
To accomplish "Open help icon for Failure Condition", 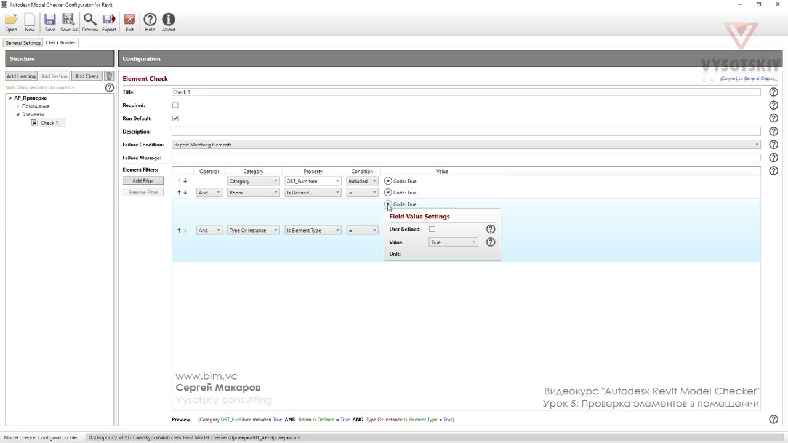I will 773,145.
